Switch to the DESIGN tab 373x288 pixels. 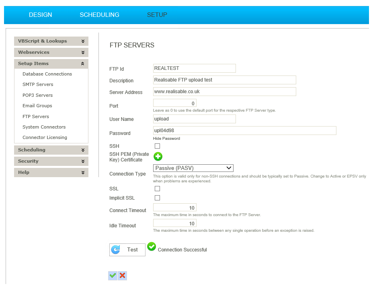[40, 14]
